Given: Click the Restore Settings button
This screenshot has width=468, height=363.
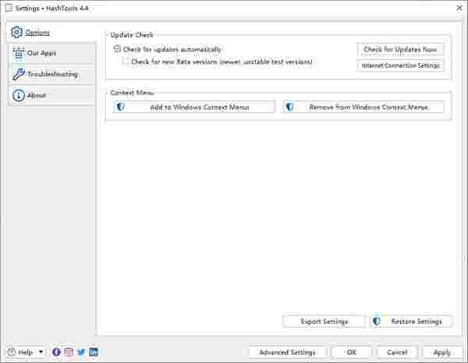Looking at the screenshot, I should (x=410, y=321).
